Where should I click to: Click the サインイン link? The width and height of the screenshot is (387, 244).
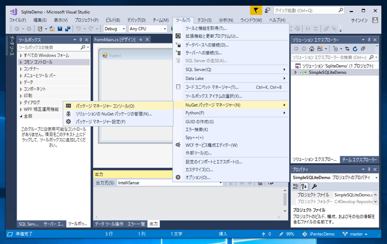[x=359, y=20]
